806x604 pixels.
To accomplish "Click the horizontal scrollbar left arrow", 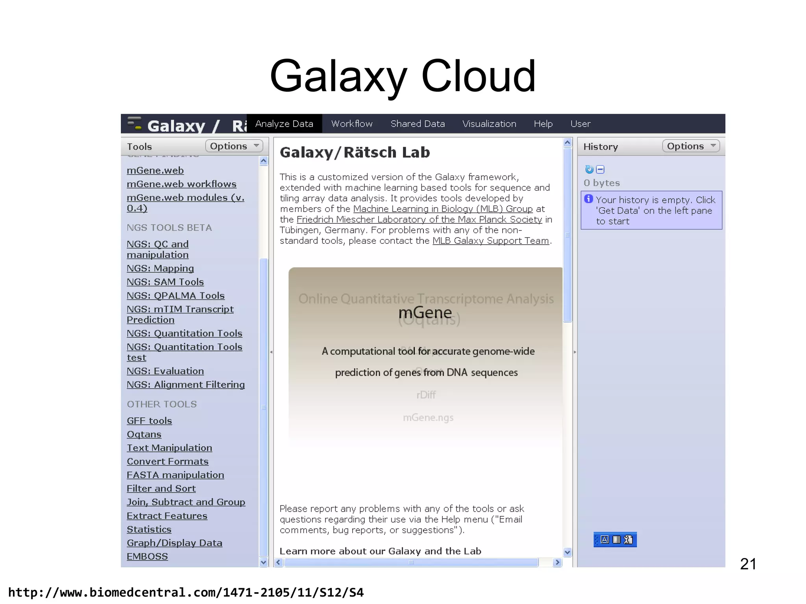I will pos(279,562).
